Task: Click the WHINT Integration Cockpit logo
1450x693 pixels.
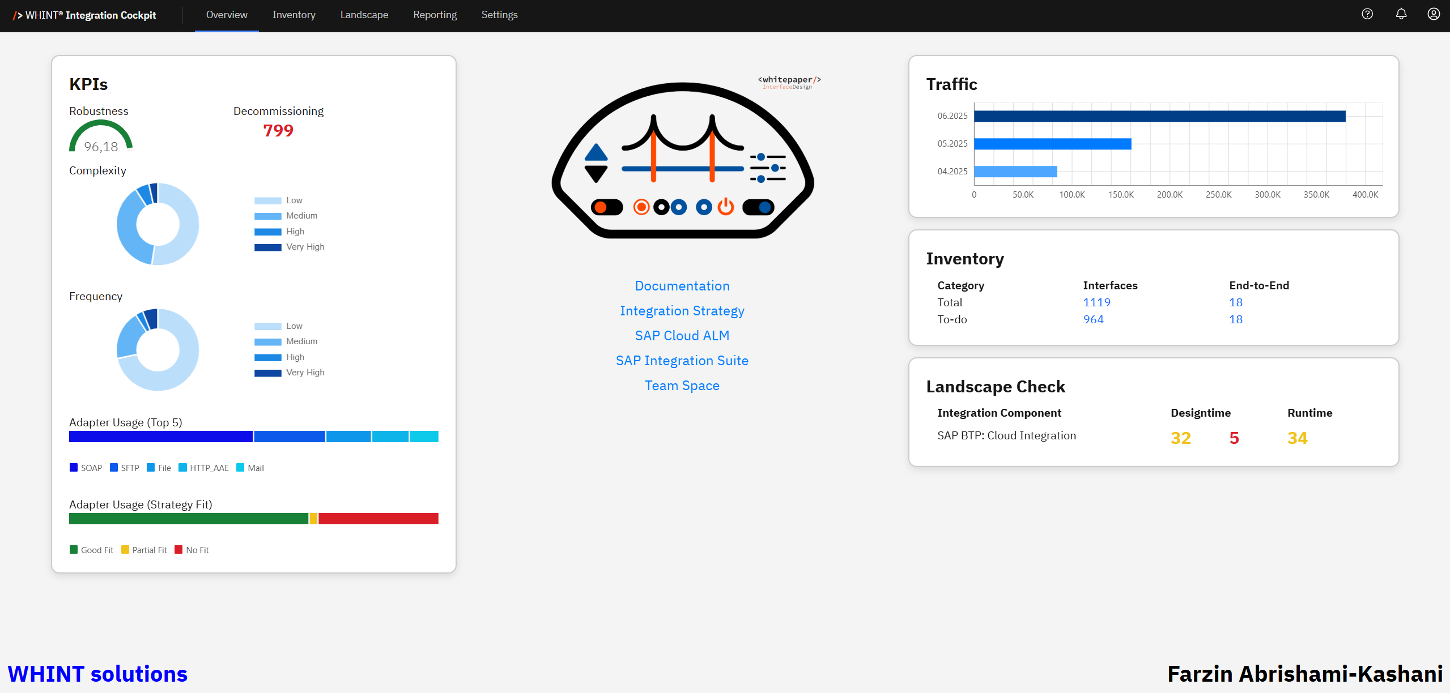Action: [85, 15]
